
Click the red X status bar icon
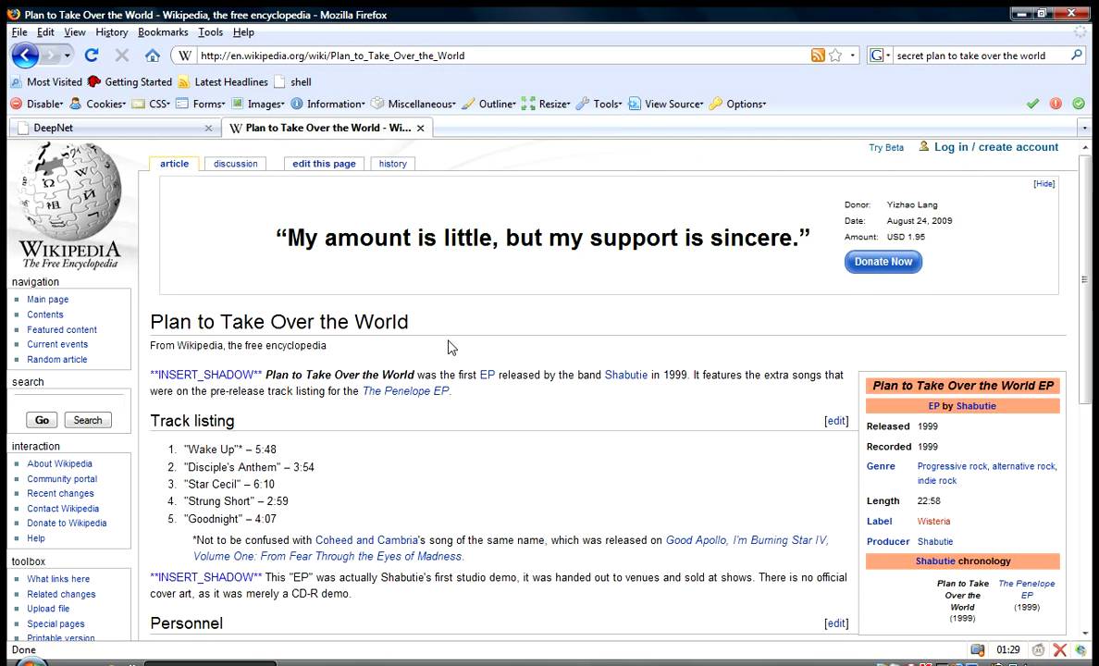(1060, 650)
